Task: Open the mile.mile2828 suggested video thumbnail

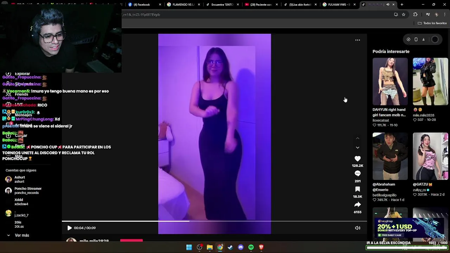Action: tap(430, 82)
